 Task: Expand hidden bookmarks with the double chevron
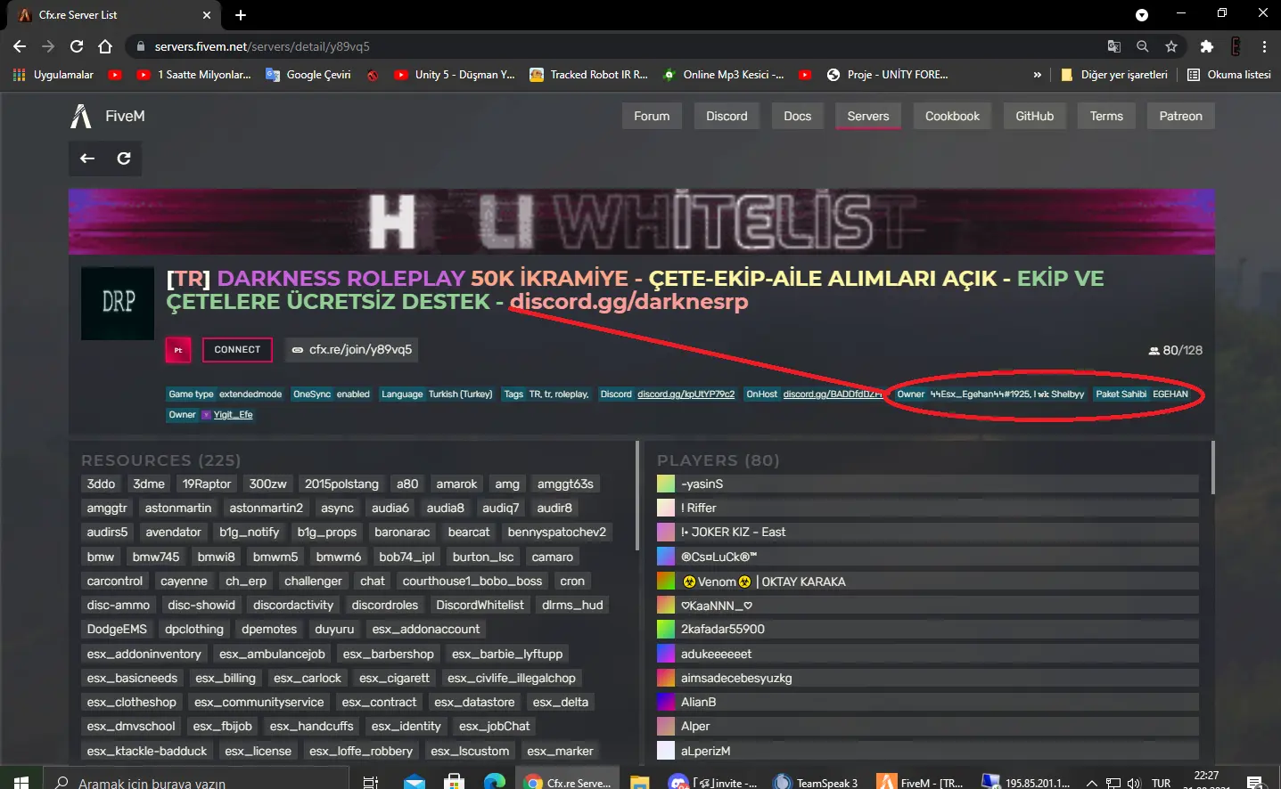point(1037,75)
